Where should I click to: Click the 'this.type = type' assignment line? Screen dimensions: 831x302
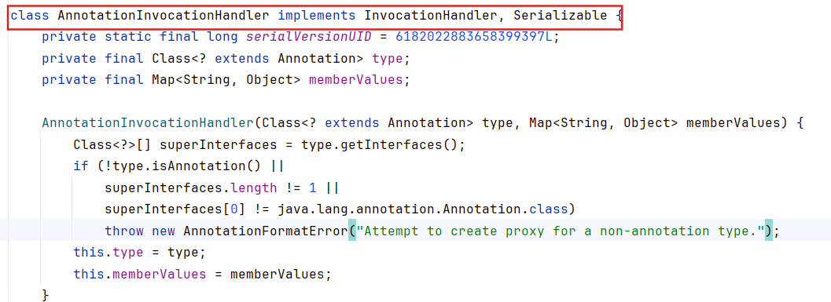139,253
